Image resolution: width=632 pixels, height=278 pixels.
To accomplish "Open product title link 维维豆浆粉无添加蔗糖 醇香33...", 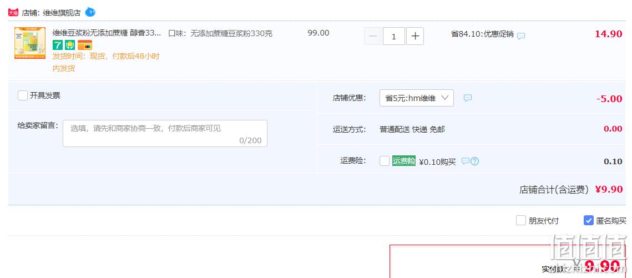I will click(x=107, y=33).
